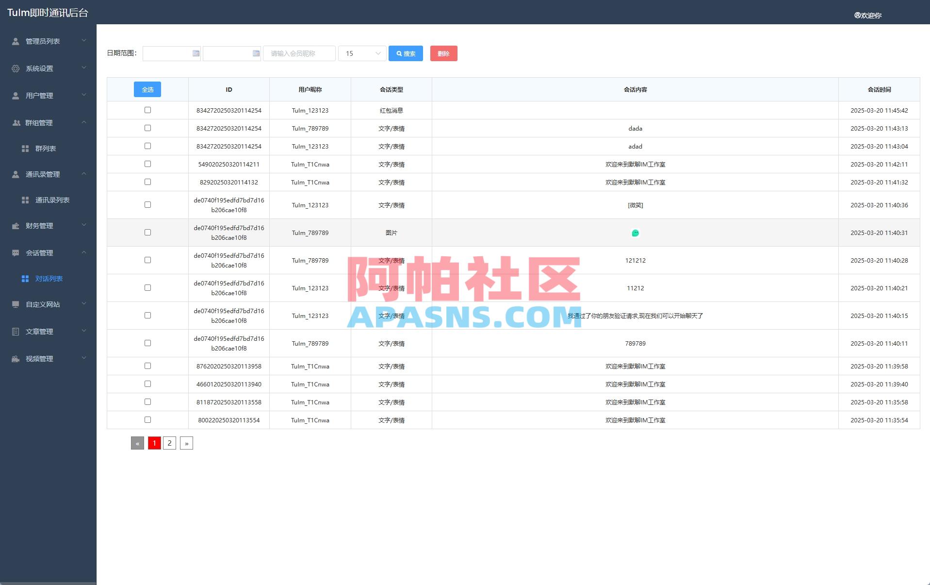Open 通讯录列表 via its sidebar icon
Image resolution: width=930 pixels, height=585 pixels.
click(x=25, y=200)
